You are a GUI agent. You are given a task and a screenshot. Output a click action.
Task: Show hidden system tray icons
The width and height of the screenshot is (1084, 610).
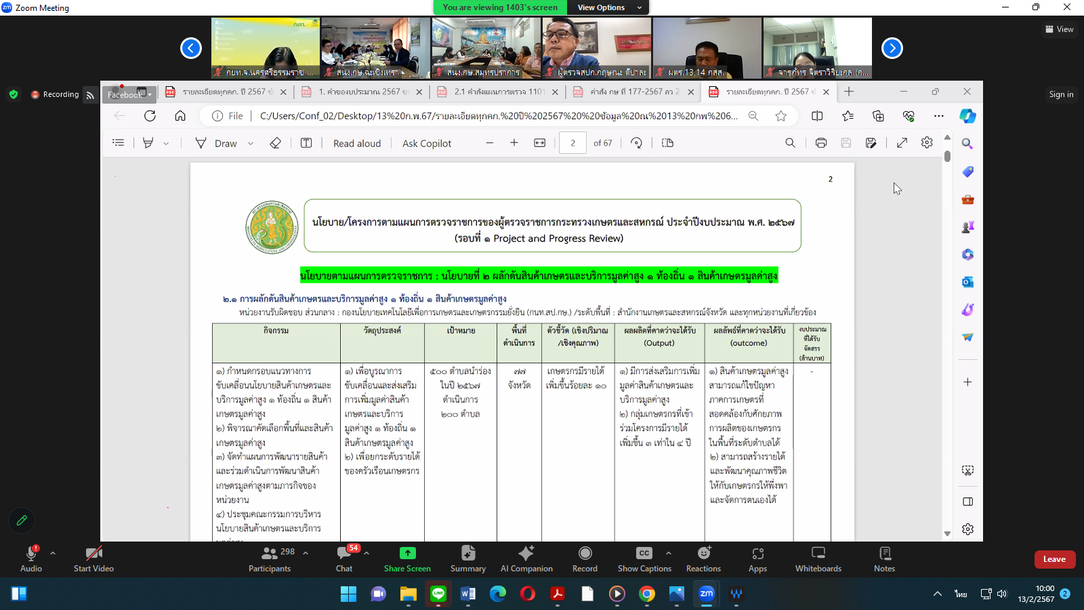coord(938,594)
